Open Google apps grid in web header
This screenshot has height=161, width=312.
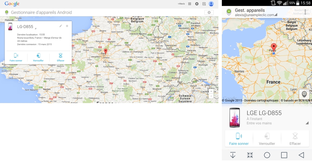[190, 4]
